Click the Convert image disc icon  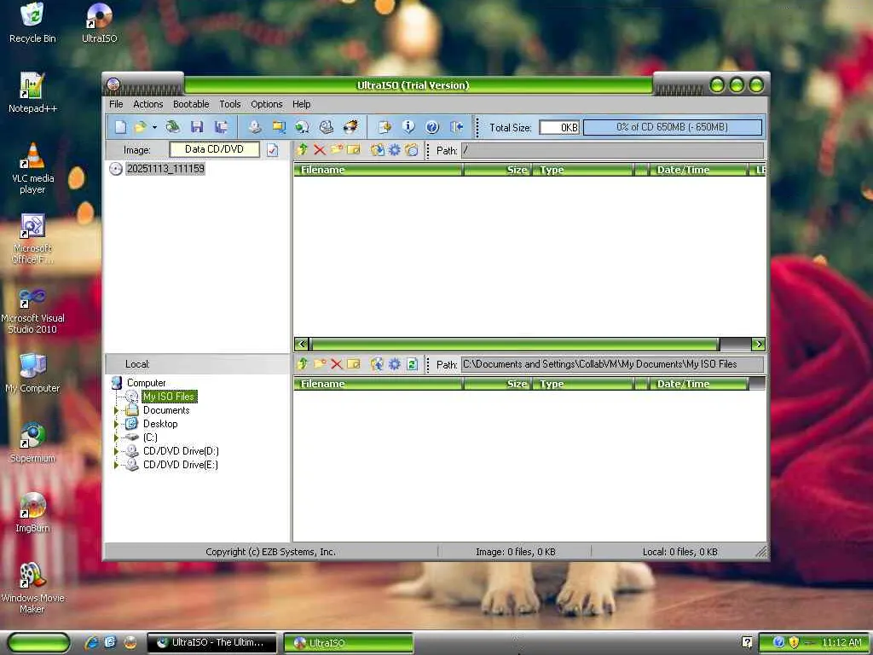click(303, 127)
